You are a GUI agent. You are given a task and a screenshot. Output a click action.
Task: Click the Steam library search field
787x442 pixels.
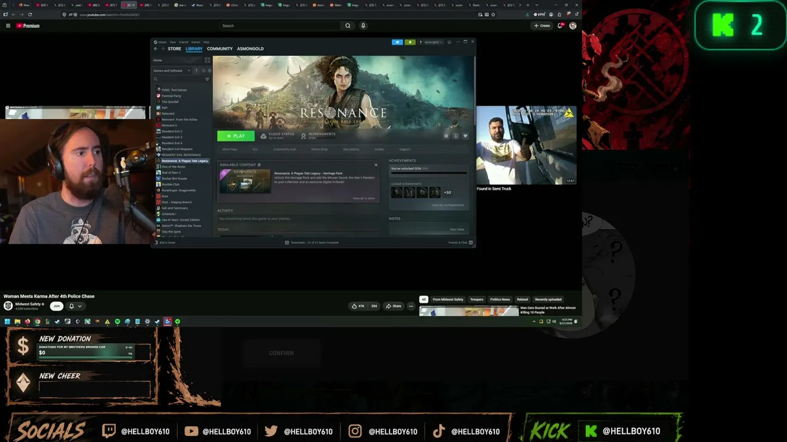(178, 79)
